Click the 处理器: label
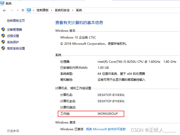Viewport: 180px width, 135px height. pos(65,62)
